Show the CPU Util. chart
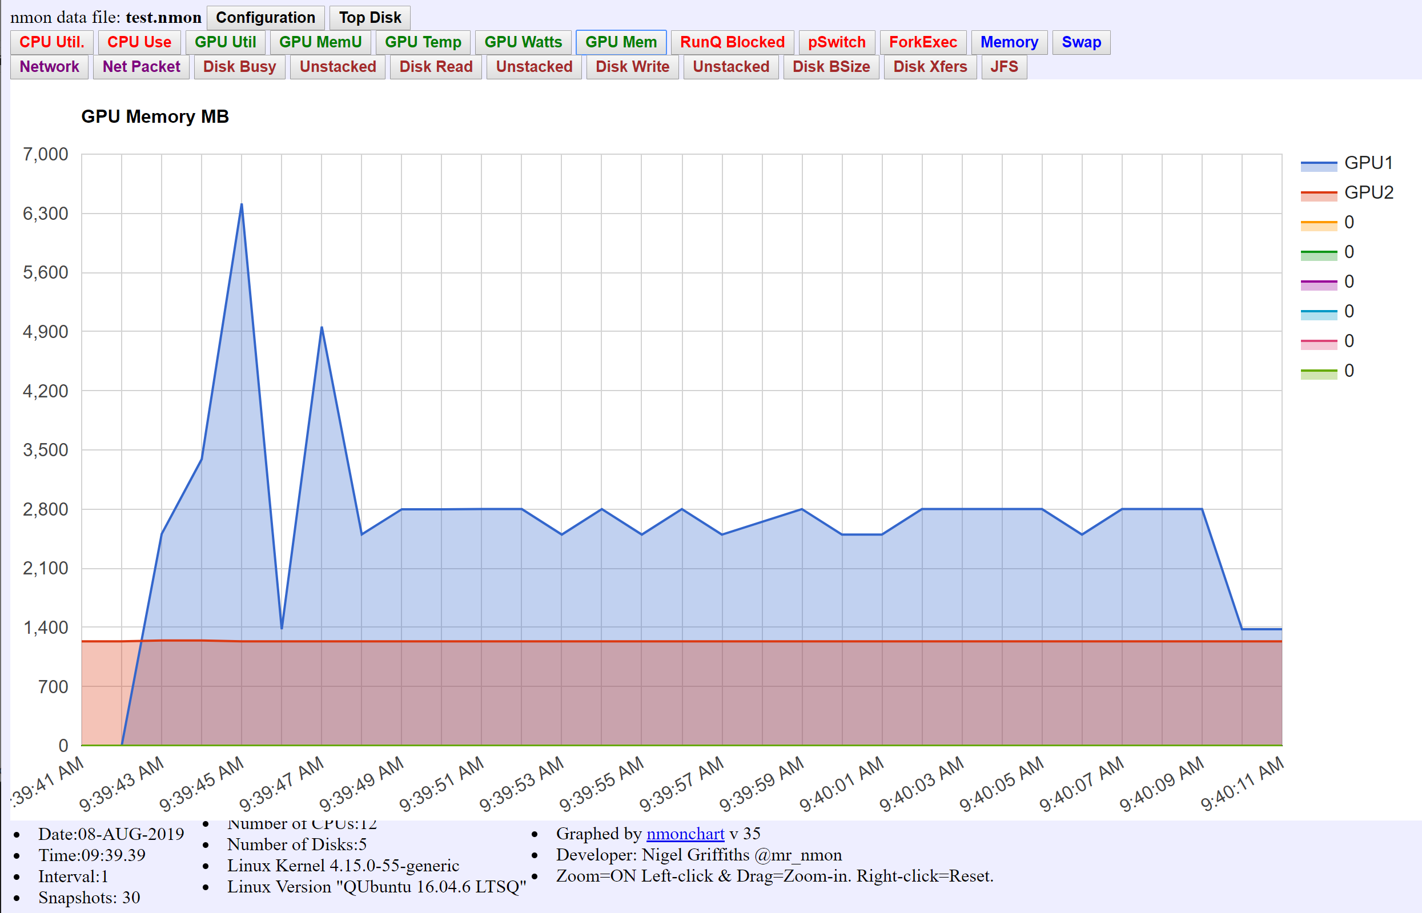Screen dimensions: 1422x913 (52, 42)
